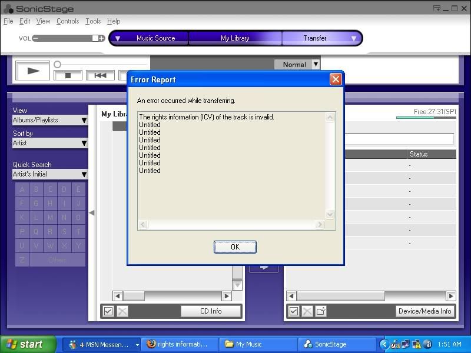Click the taskbar clock showing 1:51 AM

pyautogui.click(x=450, y=344)
